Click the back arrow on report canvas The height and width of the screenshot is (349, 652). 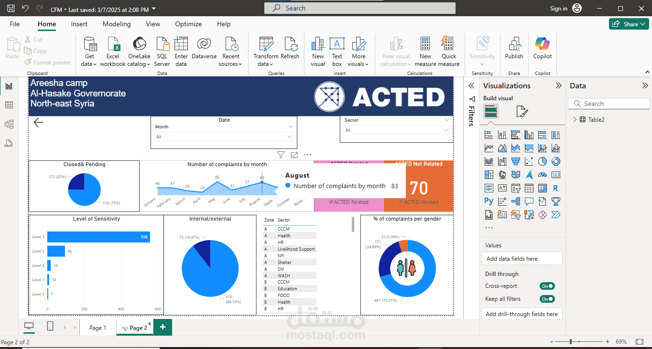point(38,123)
